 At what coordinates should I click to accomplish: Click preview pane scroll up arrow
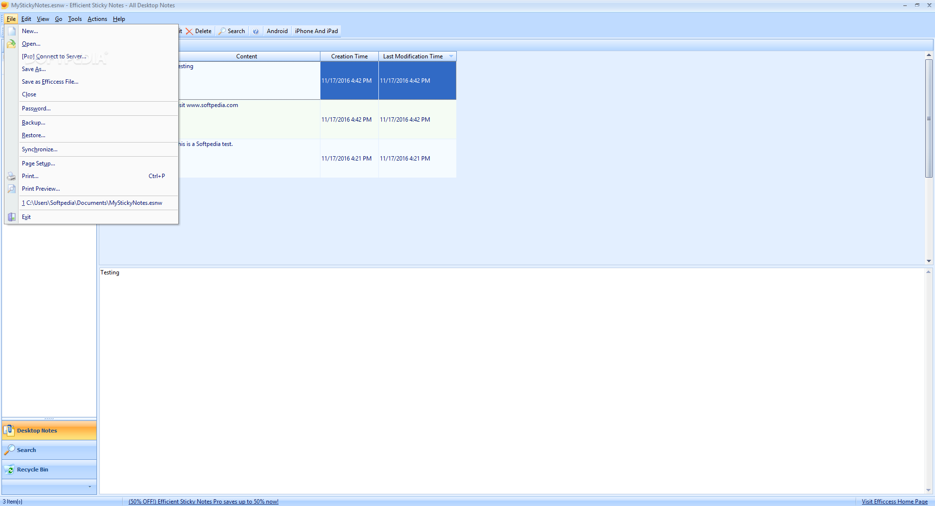(x=929, y=272)
